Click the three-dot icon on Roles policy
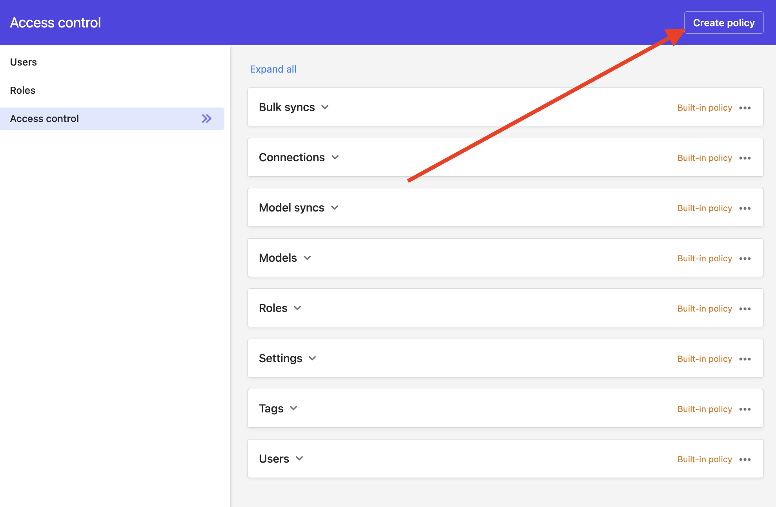This screenshot has width=776, height=507. 745,309
